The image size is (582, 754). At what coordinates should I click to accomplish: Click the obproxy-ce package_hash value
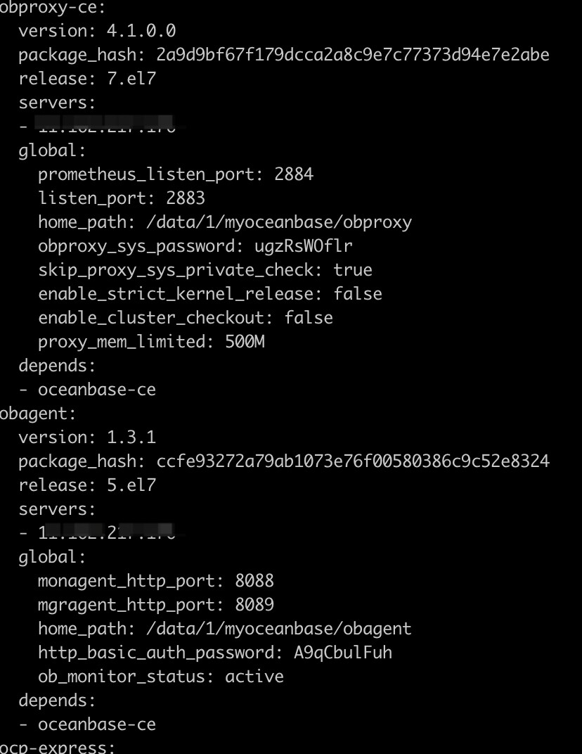tap(353, 54)
